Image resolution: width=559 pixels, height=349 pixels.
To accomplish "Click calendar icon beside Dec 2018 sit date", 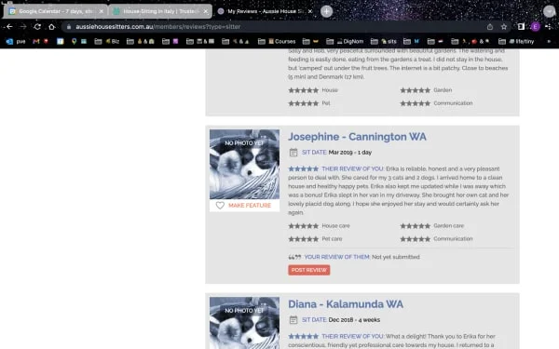I will coord(293,320).
